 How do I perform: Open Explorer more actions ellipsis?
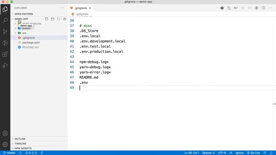point(62,8)
